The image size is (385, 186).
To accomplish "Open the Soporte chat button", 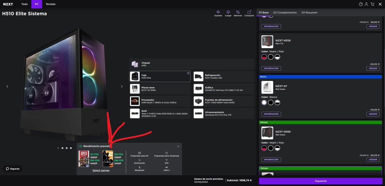I will (13, 169).
